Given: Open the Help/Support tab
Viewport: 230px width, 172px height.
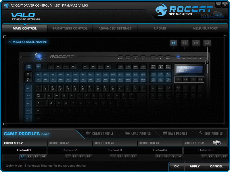Looking at the screenshot, I should (x=205, y=28).
